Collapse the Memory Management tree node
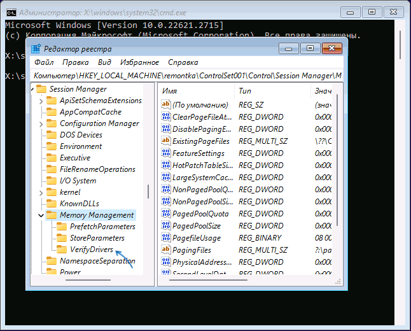The image size is (411, 331). (x=41, y=215)
